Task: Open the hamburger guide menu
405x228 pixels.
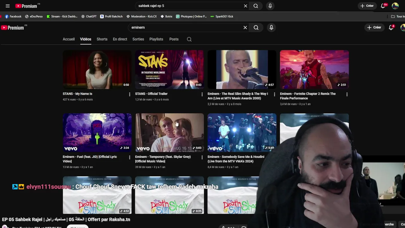Action: (8, 6)
